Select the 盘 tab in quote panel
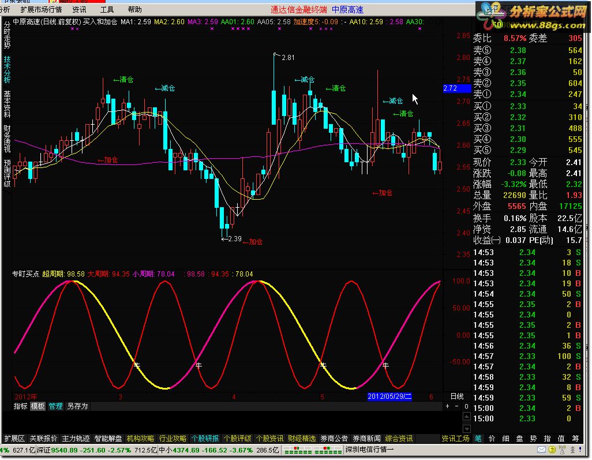The image size is (592, 460). click(519, 439)
